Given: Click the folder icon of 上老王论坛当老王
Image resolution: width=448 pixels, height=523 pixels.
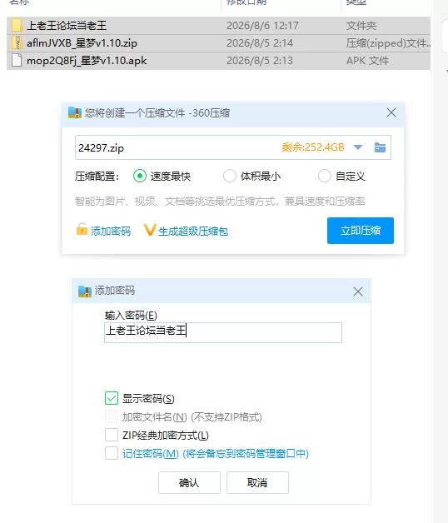Looking at the screenshot, I should [17, 25].
